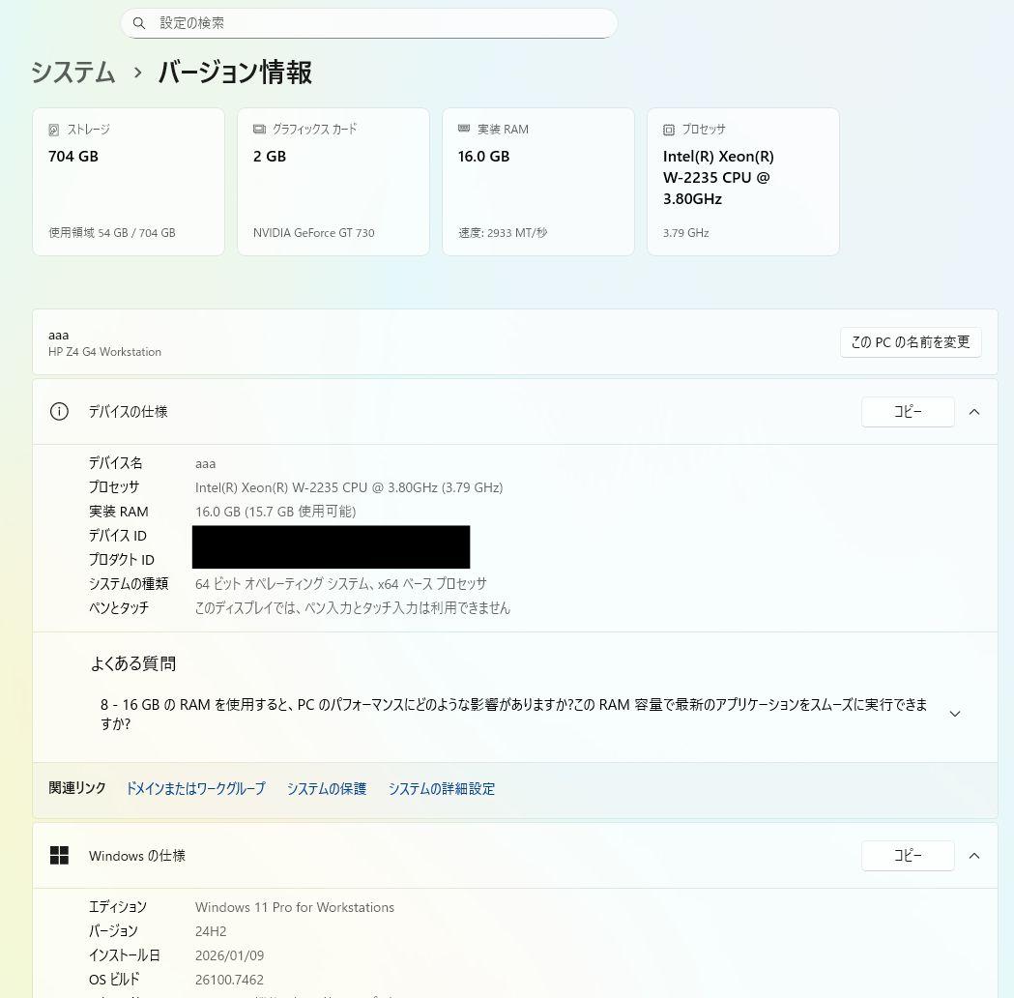Click the magnifier icon in the search box
Screen dimensions: 1014x998
click(139, 22)
